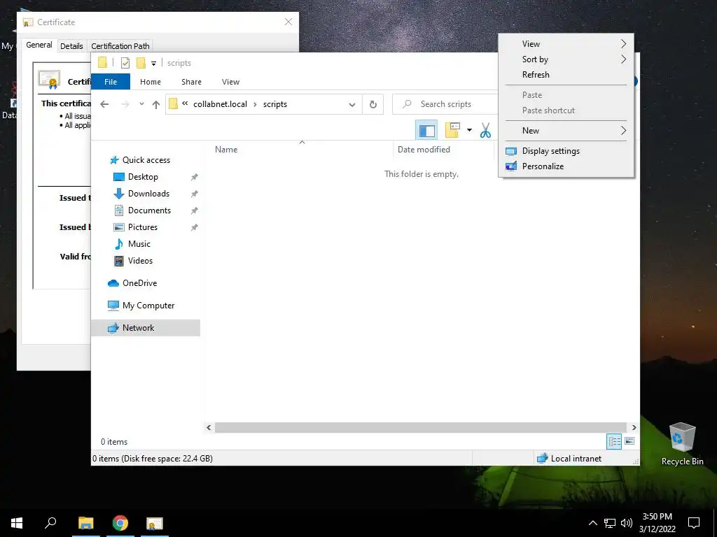Open the Customize Quick Access Toolbar dropdown

(x=153, y=64)
